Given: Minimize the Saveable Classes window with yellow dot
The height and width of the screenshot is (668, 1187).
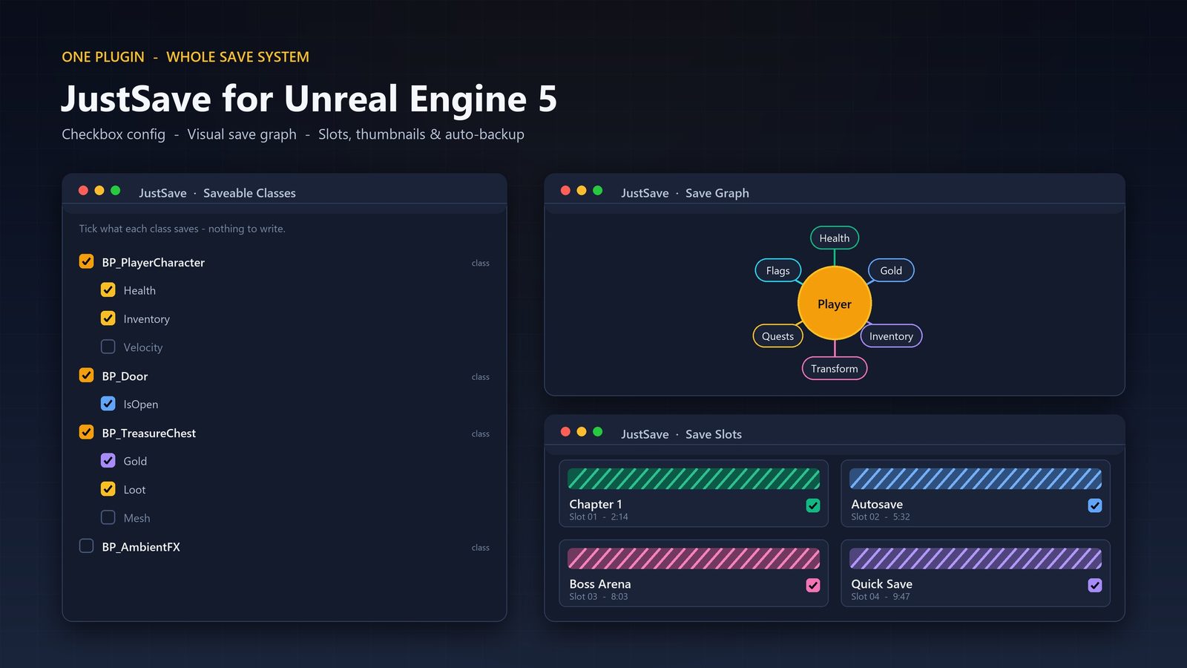Looking at the screenshot, I should pos(99,191).
